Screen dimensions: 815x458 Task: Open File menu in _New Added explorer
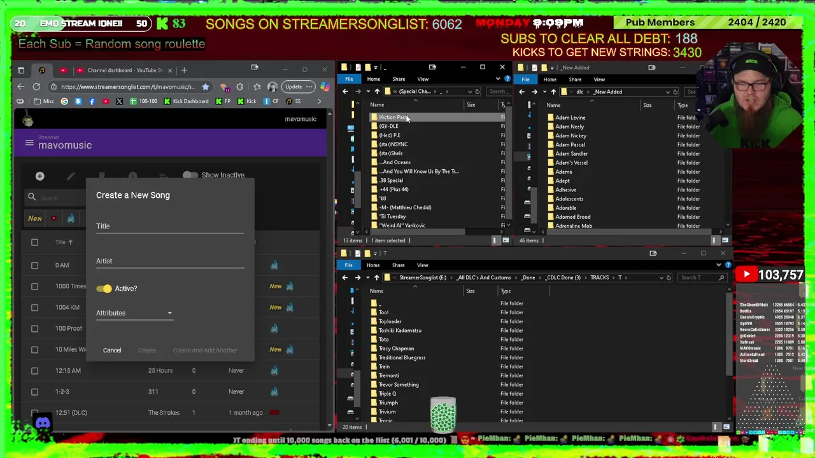(525, 80)
